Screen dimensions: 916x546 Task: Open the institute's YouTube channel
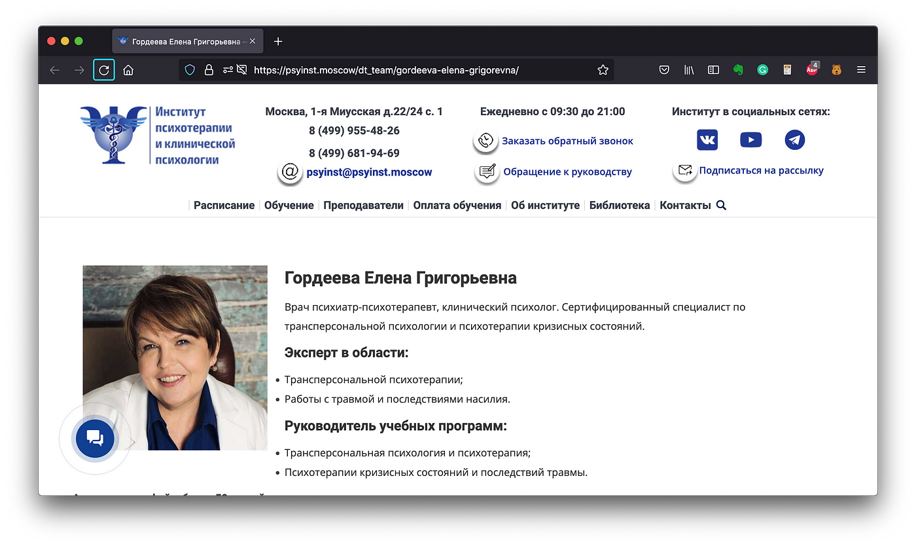(750, 139)
